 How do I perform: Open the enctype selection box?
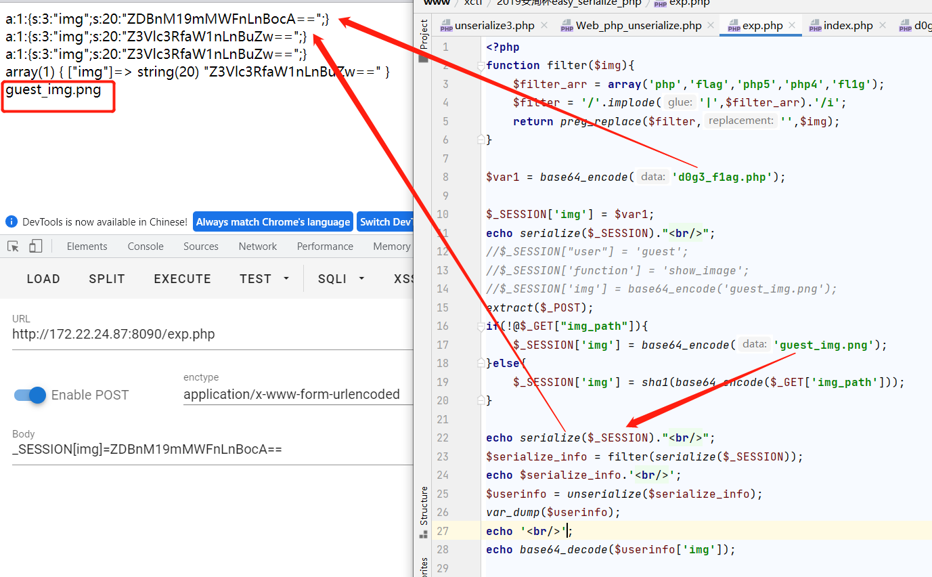pyautogui.click(x=298, y=394)
